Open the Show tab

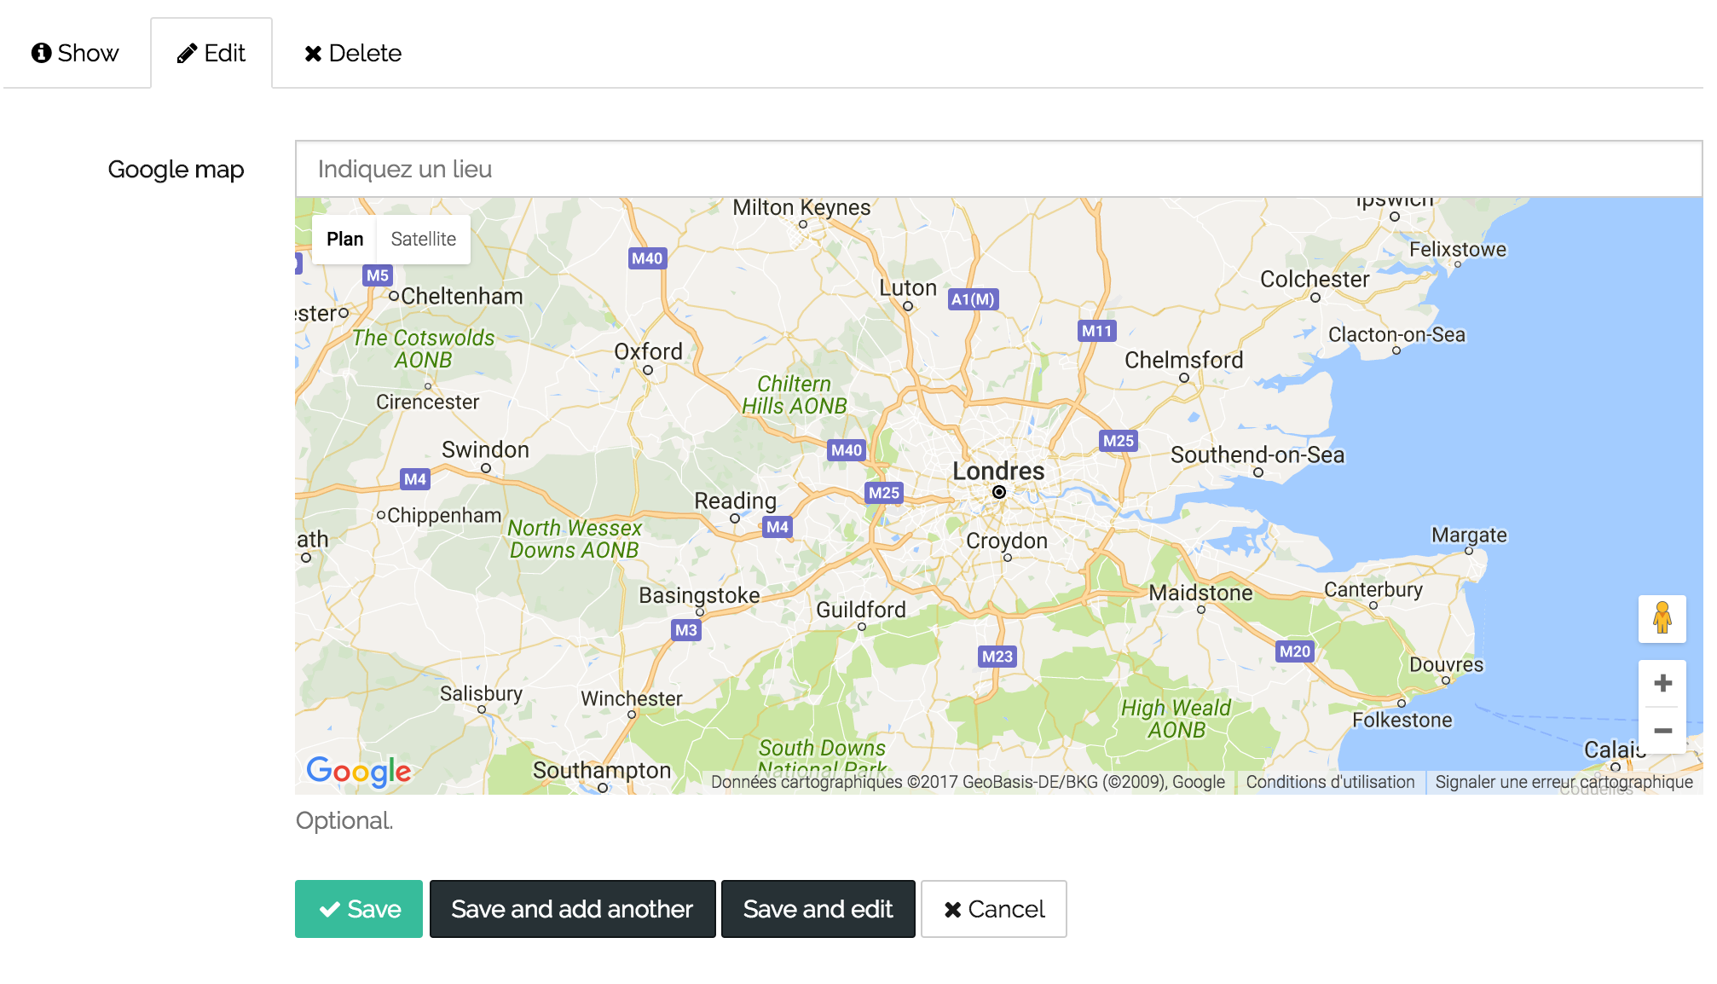point(75,53)
